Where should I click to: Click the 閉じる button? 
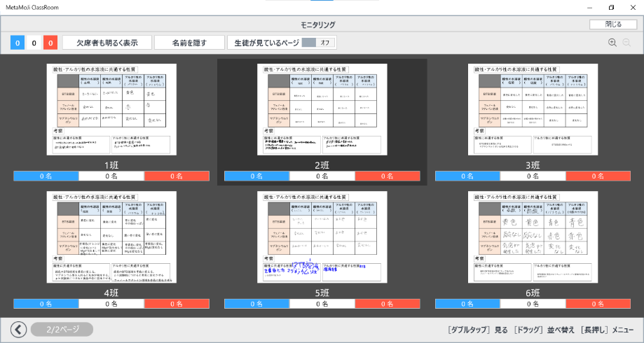point(613,24)
